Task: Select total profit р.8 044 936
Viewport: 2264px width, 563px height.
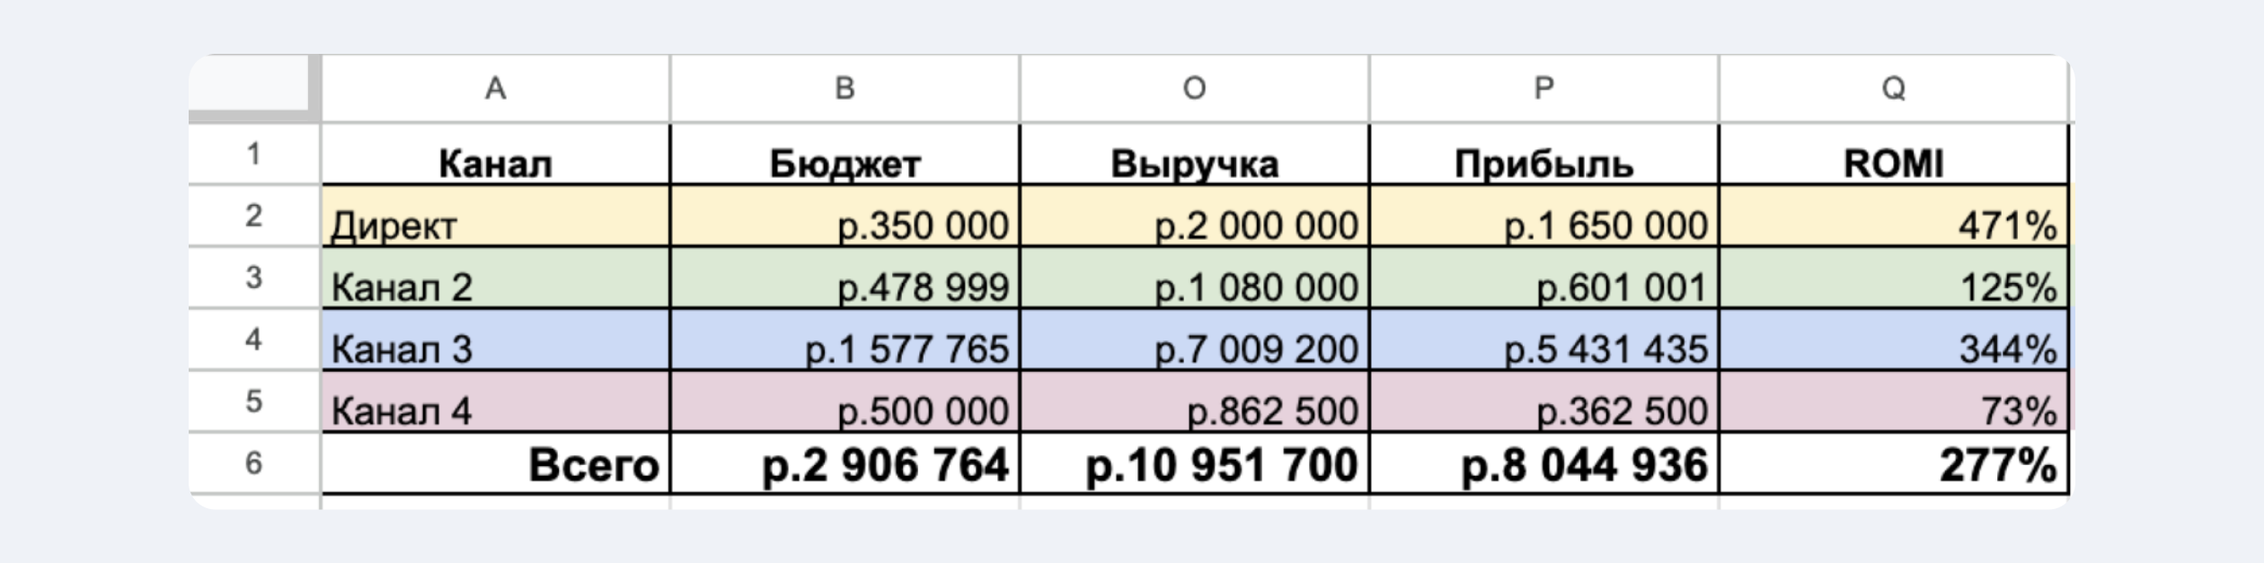Action: coord(1543,463)
